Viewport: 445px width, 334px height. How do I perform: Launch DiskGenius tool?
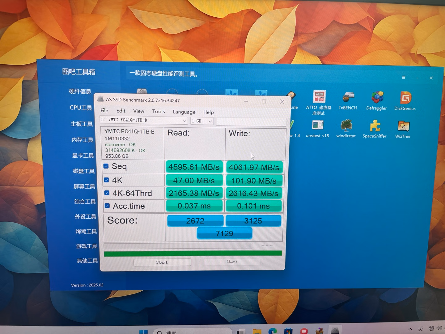point(405,99)
